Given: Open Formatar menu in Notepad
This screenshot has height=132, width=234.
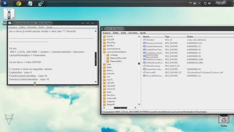Looking at the screenshot, I should 32,27.
